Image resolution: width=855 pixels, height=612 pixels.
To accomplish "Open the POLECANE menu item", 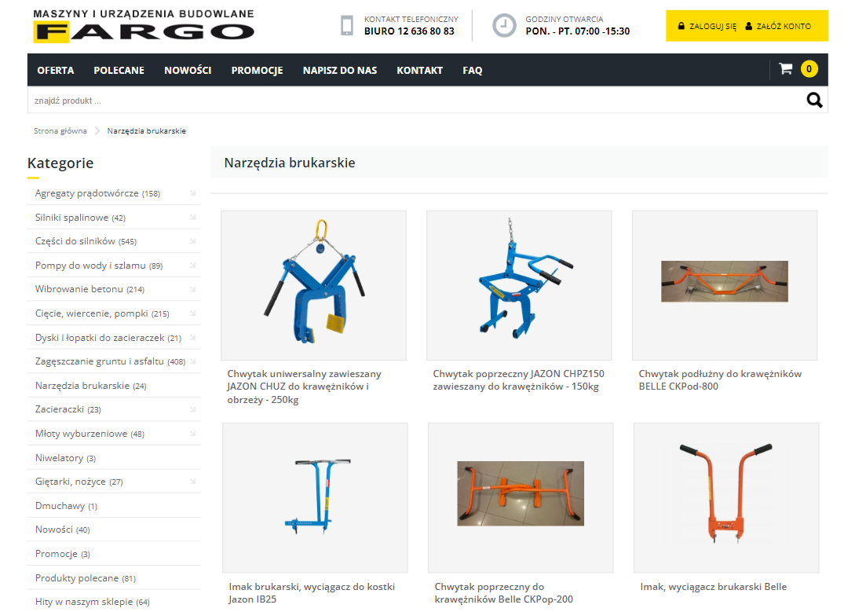I will 119,71.
